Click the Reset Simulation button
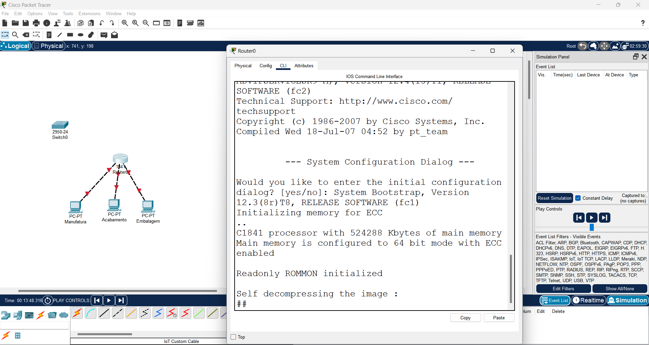 point(555,198)
